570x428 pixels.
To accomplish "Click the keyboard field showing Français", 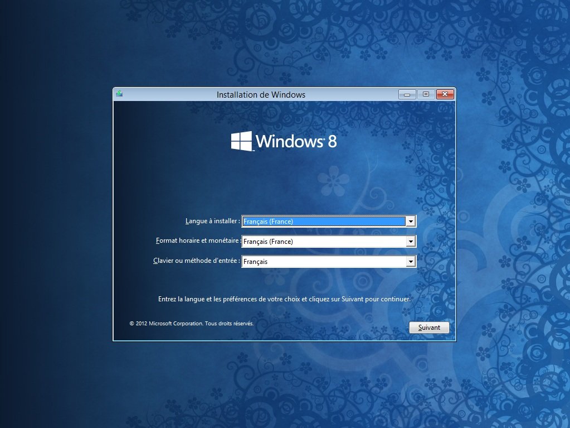I will coord(323,261).
